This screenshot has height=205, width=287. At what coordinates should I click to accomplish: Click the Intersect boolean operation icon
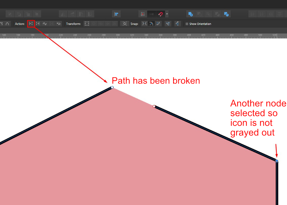coord(208,14)
